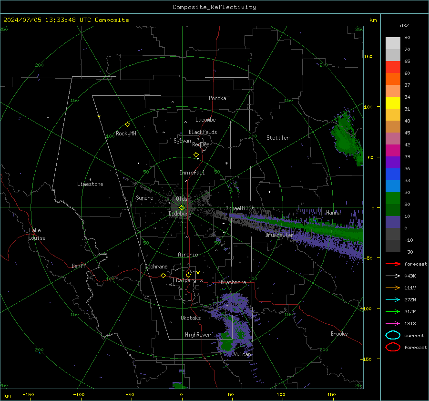Pick the bright yellow 54 dBZ swatch
Screen dimensions: 429x401
coord(393,103)
